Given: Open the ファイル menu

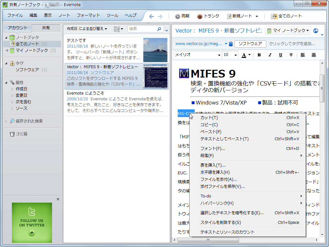Looking at the screenshot, I should point(15,15).
